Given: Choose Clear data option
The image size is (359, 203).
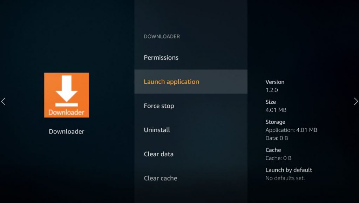Looking at the screenshot, I should (x=191, y=154).
